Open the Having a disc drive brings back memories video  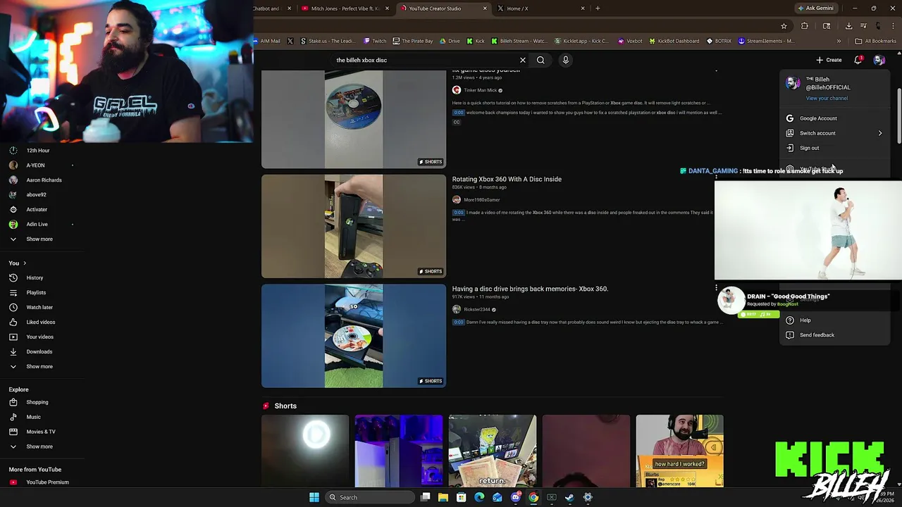(530, 289)
